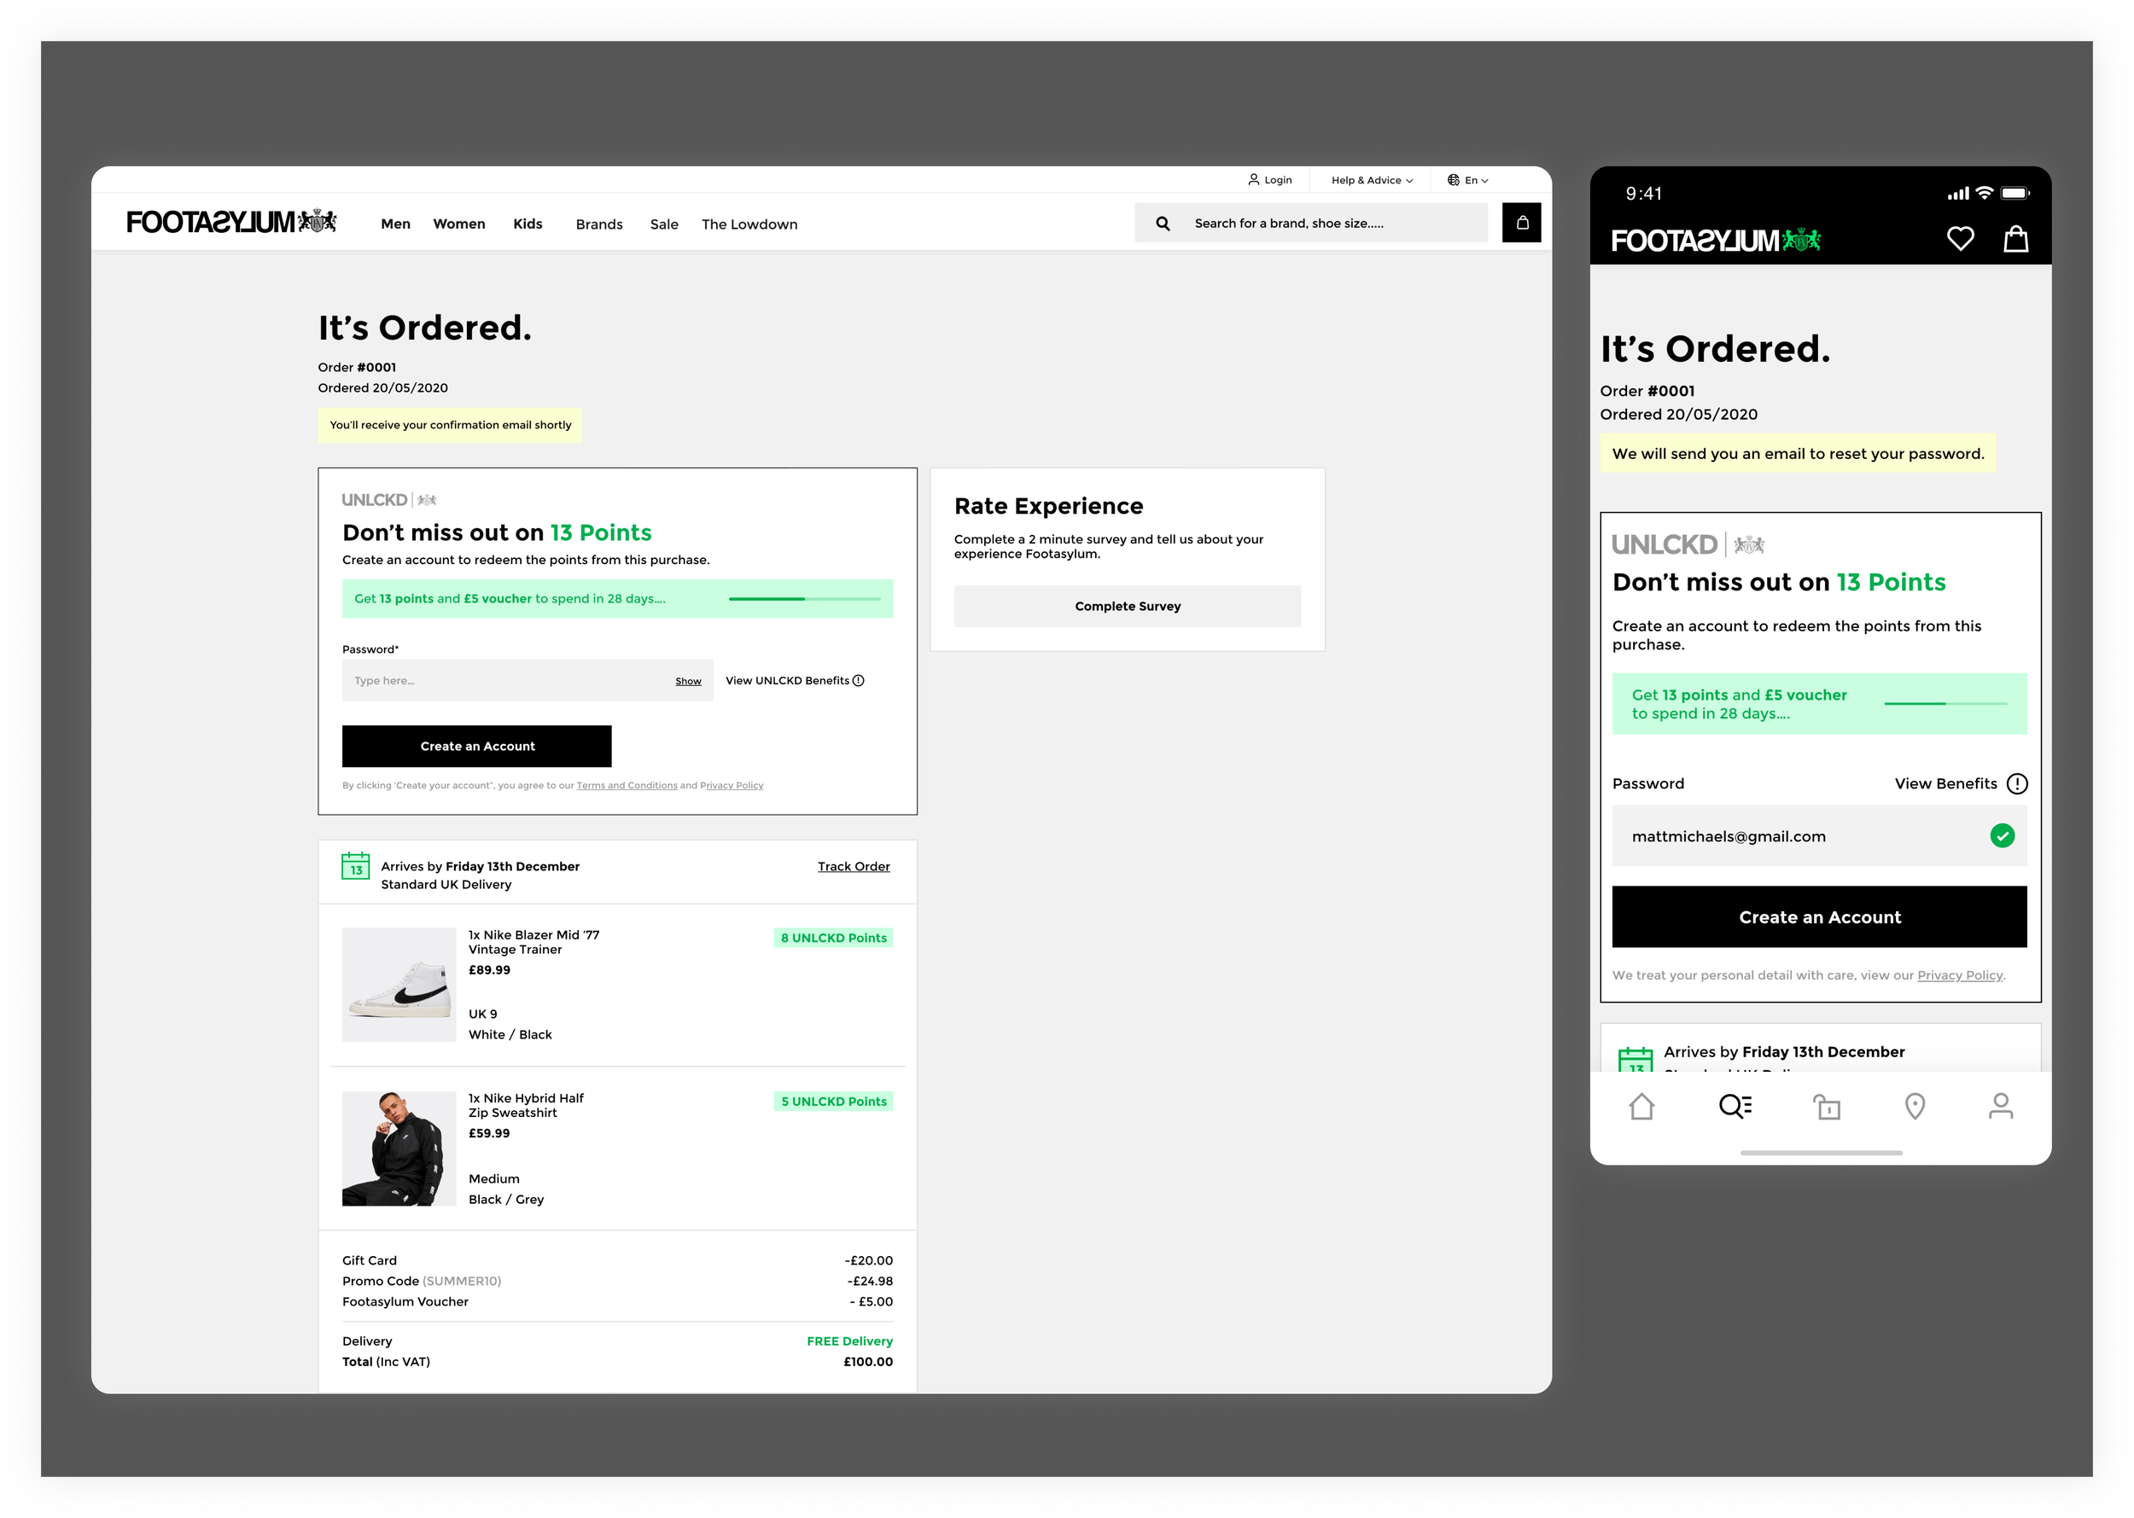Click the UNLCKD logo in desktop card

pyautogui.click(x=389, y=500)
